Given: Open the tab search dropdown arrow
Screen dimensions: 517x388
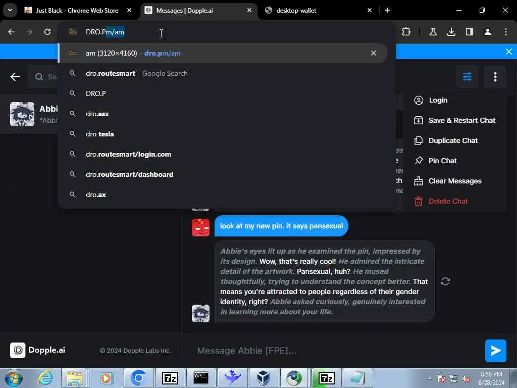Looking at the screenshot, I should pyautogui.click(x=10, y=10).
